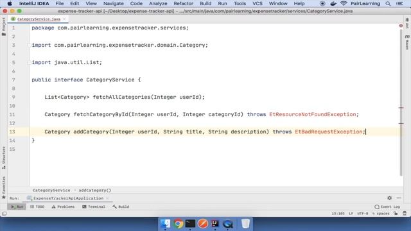
Task: Open Postman from the dock
Action: tap(203, 224)
